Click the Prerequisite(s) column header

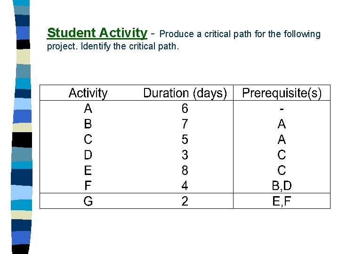(x=282, y=93)
